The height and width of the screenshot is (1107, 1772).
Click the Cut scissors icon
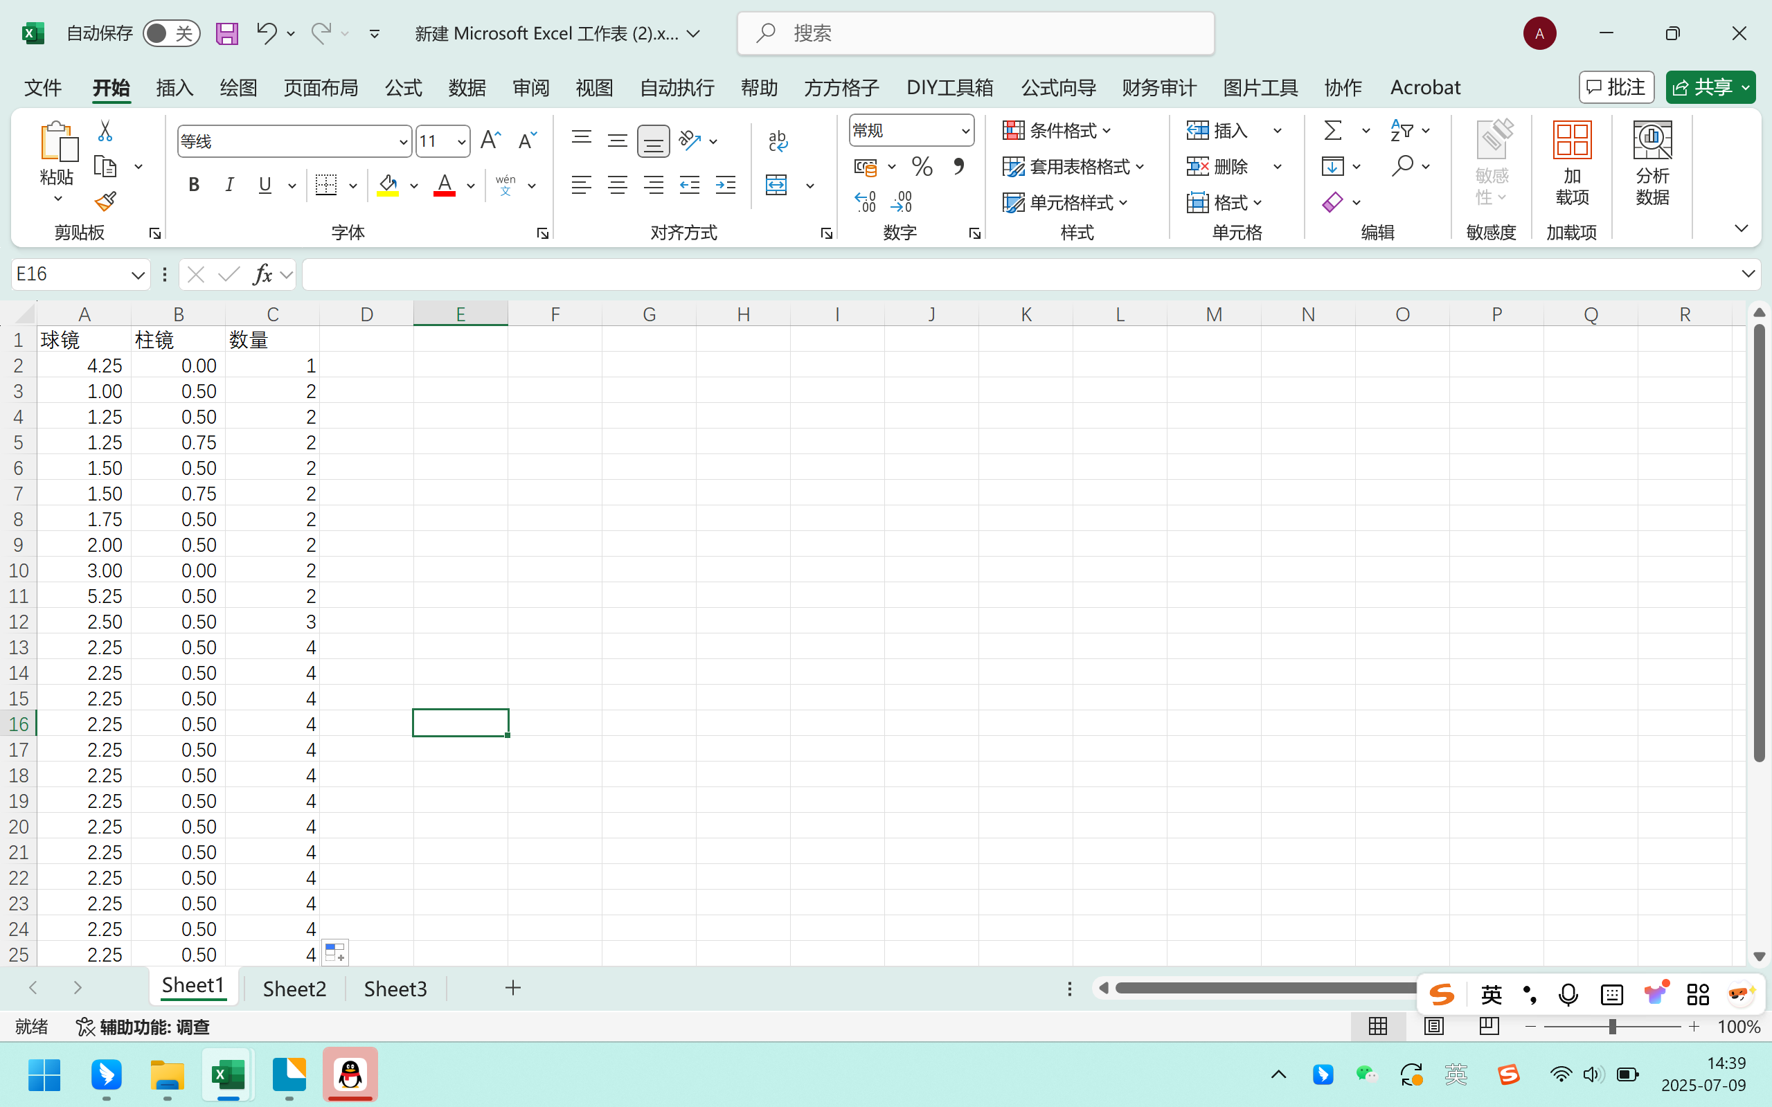(x=105, y=131)
